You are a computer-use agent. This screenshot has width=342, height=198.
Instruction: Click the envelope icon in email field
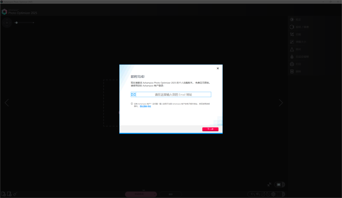pos(133,95)
